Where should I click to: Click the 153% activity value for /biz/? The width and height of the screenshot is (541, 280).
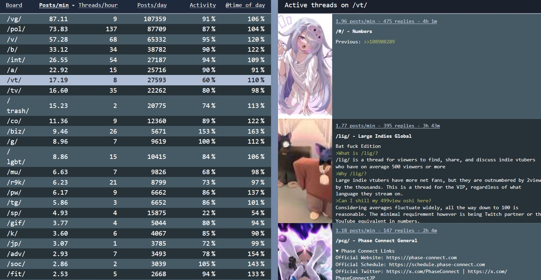point(207,131)
